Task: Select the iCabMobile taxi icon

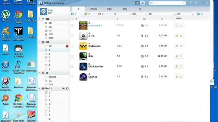Action: [83, 46]
